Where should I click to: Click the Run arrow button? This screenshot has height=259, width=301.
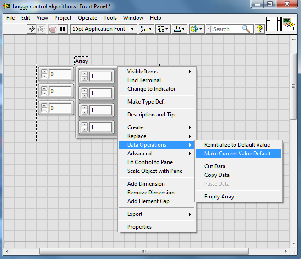(32, 29)
